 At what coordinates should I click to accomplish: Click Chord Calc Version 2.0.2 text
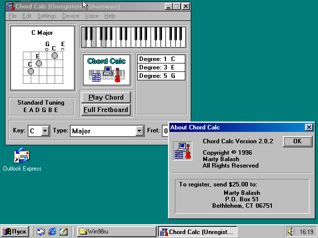[238, 141]
